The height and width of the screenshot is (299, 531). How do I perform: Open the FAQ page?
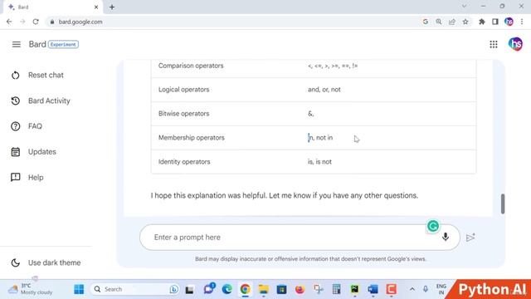(27, 126)
